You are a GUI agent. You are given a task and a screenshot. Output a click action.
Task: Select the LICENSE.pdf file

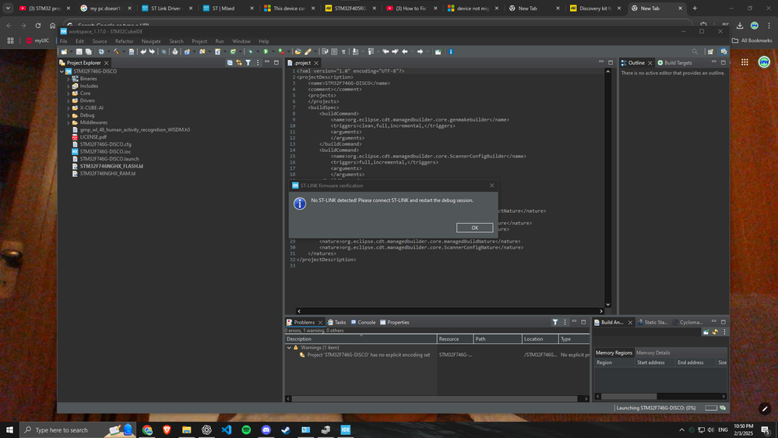point(93,137)
